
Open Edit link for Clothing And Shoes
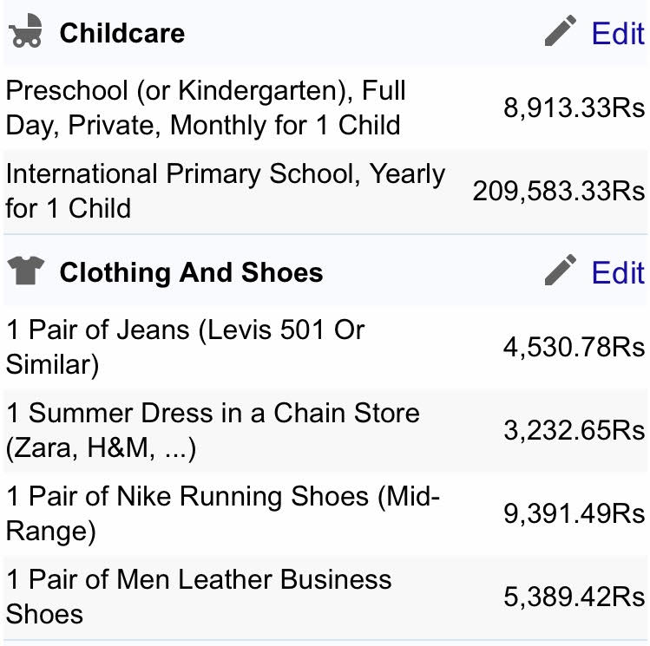click(x=617, y=272)
